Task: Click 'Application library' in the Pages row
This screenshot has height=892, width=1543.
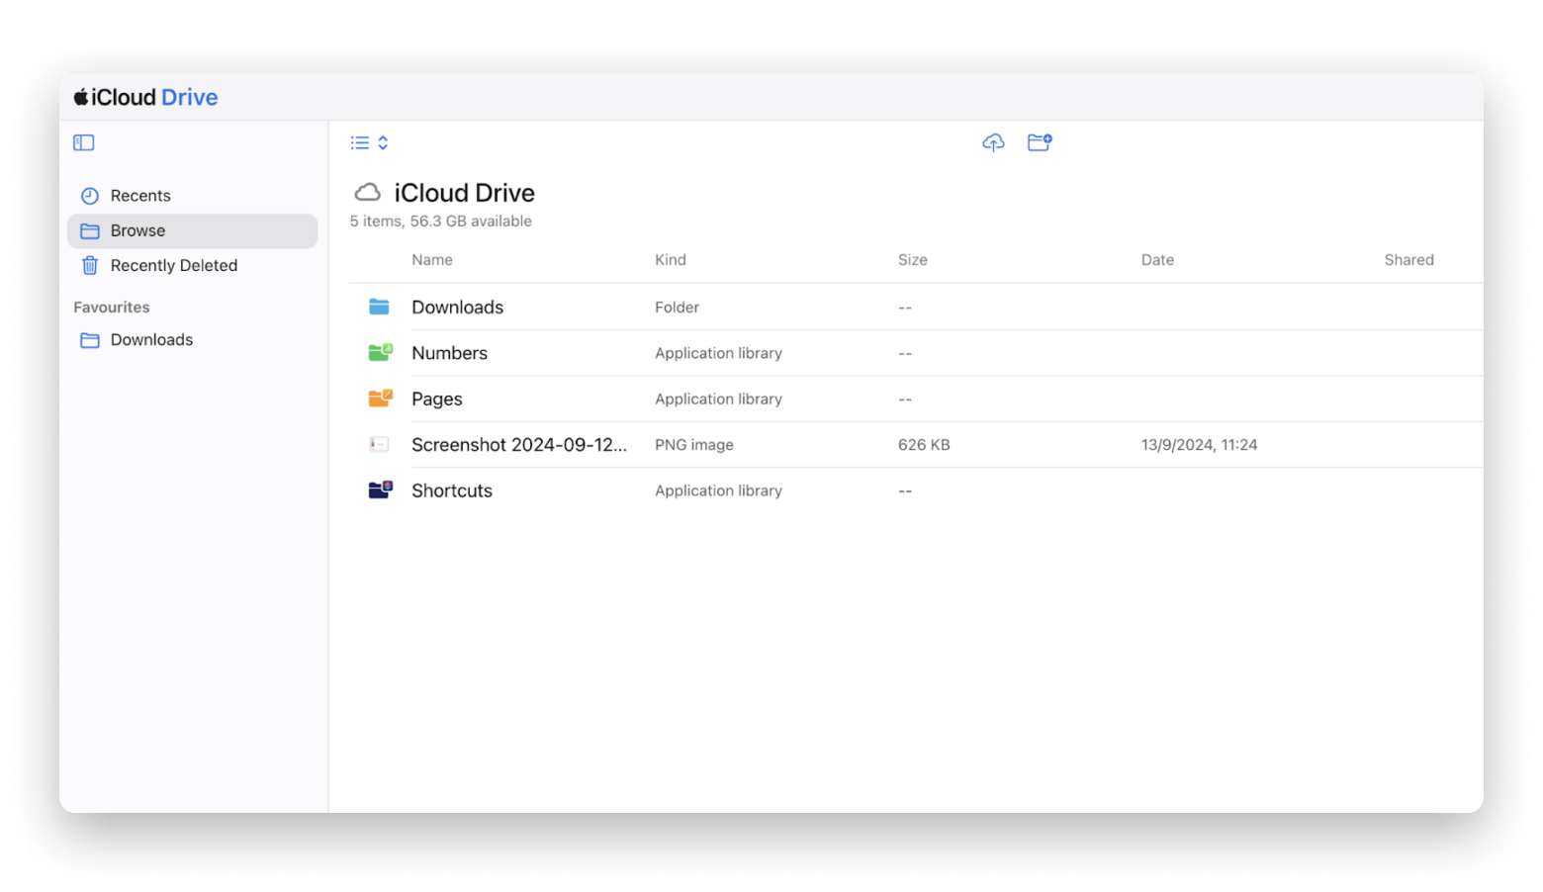Action: point(718,399)
